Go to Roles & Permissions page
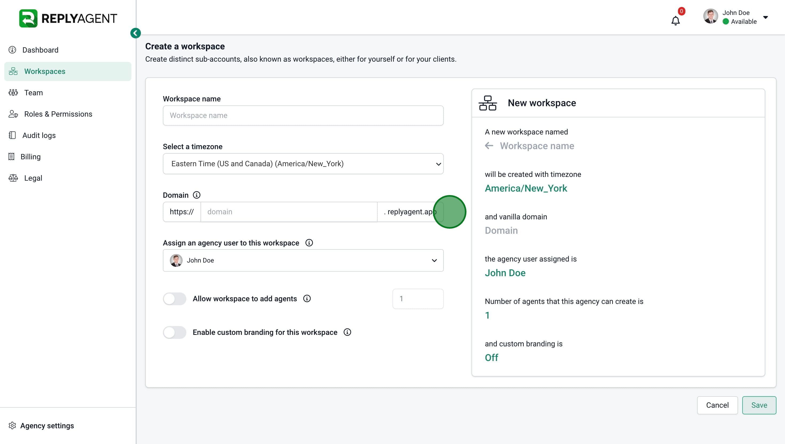 pyautogui.click(x=58, y=114)
